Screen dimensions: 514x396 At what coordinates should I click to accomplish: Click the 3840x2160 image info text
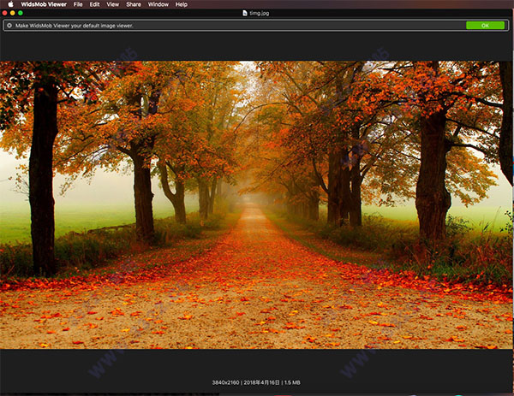(x=256, y=382)
